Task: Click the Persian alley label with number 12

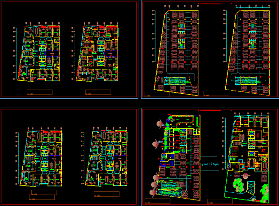Action: coord(210,164)
